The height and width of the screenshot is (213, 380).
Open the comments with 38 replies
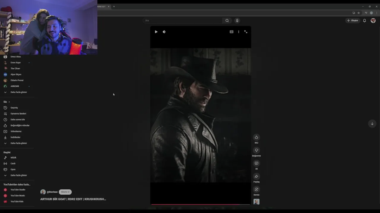[x=256, y=163]
